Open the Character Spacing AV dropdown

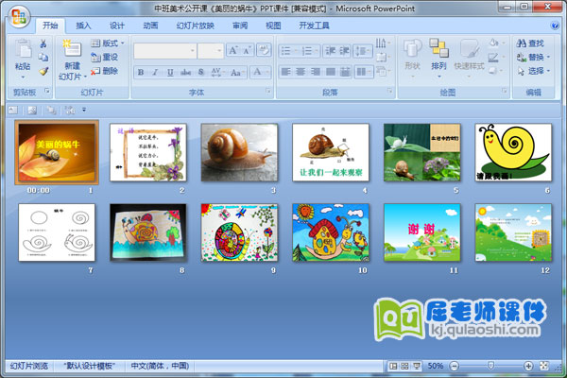[x=217, y=73]
